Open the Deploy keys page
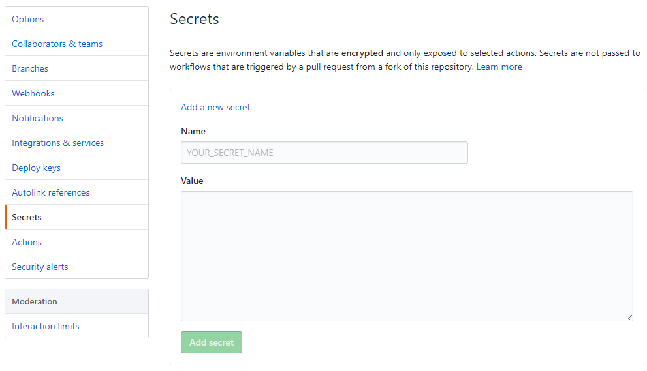647x371 pixels. [77, 168]
